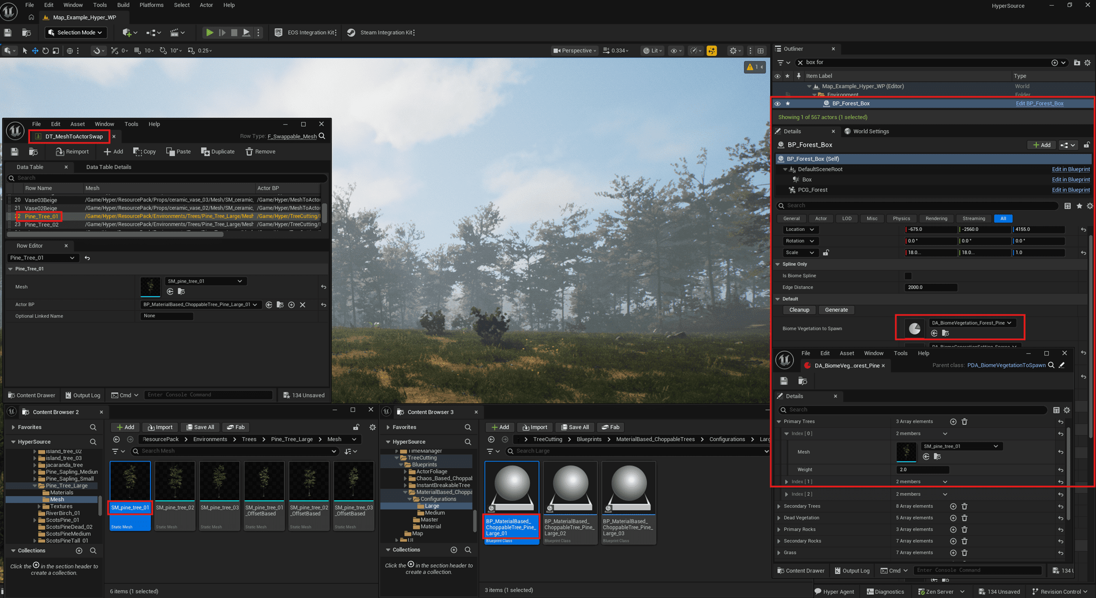Save the DA_BiomeVegetation_Forest_Pine asset
This screenshot has width=1096, height=598.
pyautogui.click(x=784, y=381)
